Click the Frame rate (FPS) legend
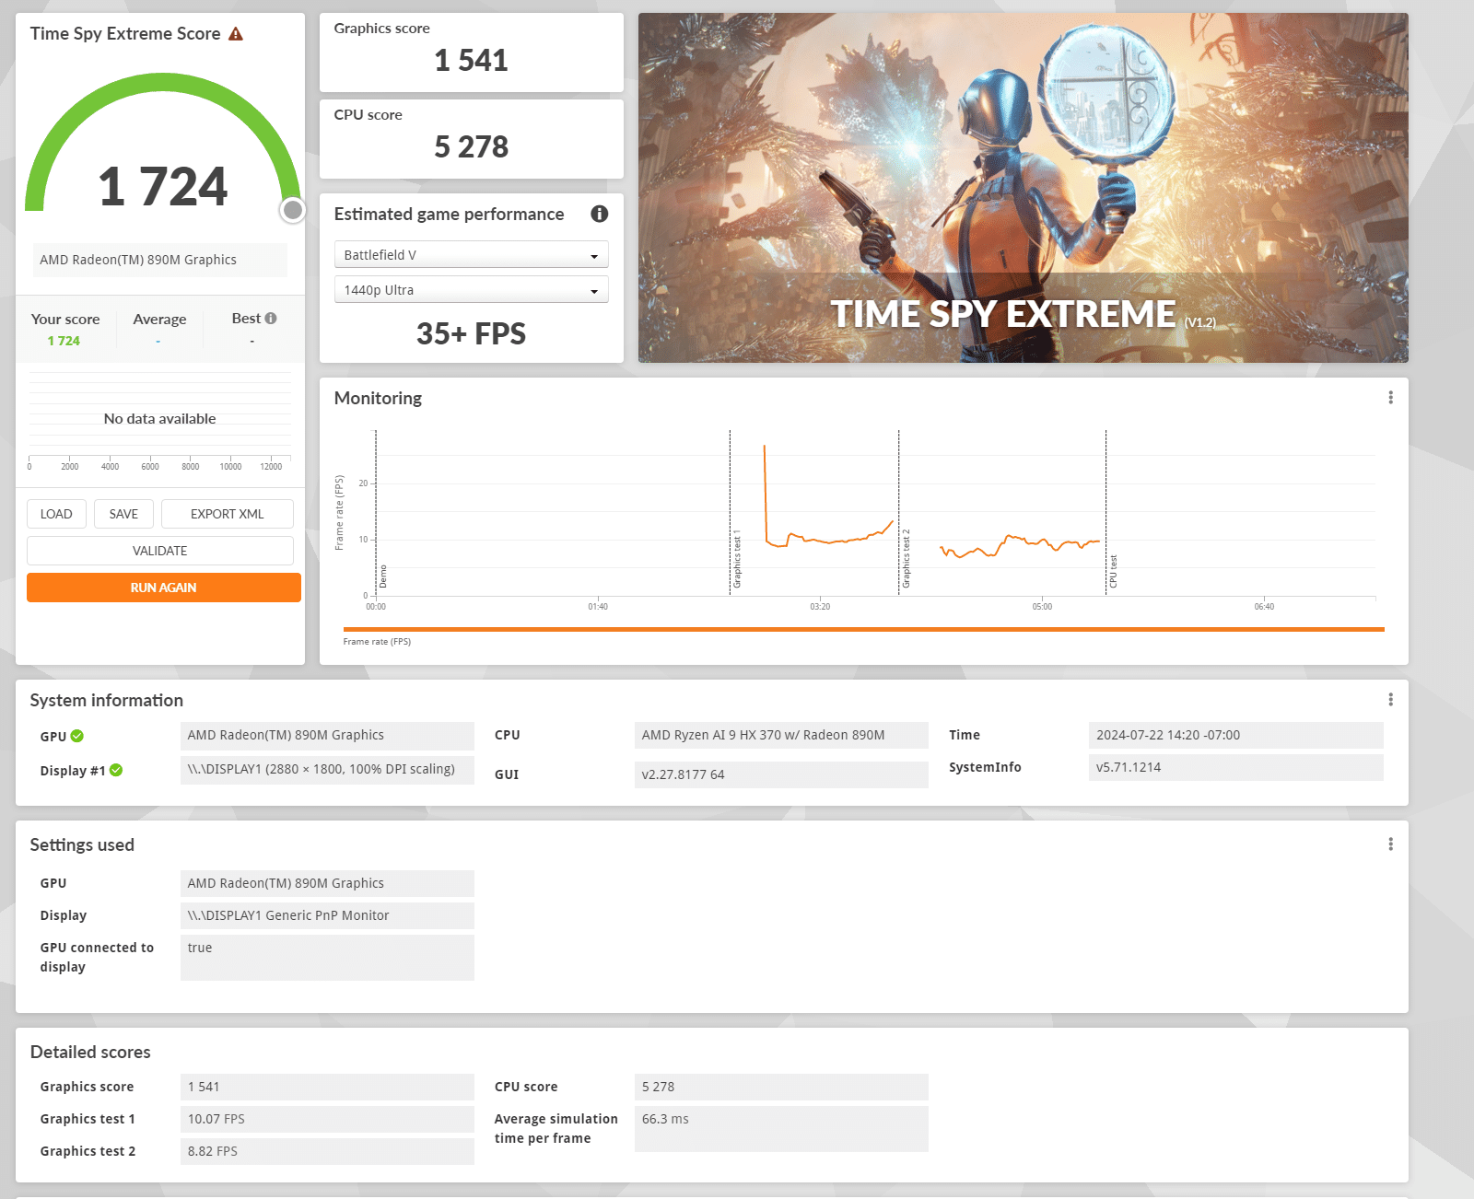Screen dimensions: 1474x1199 coord(377,642)
